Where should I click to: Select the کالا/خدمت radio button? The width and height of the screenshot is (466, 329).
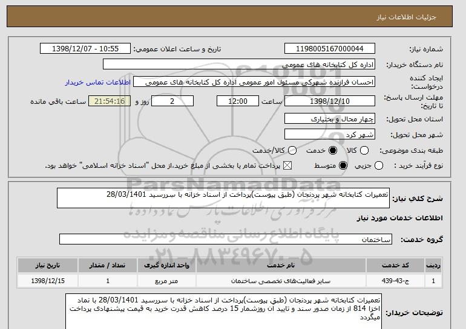point(292,150)
